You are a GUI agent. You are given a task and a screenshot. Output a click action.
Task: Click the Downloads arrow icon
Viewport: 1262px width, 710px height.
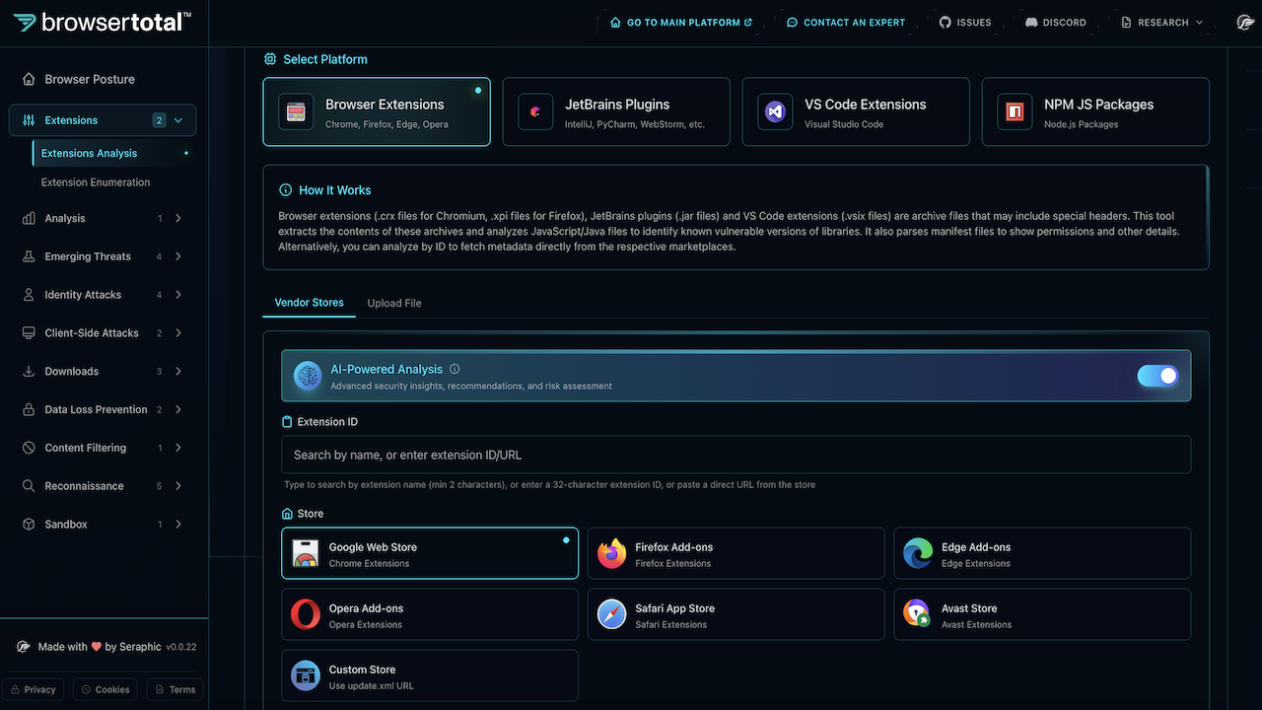coord(28,372)
